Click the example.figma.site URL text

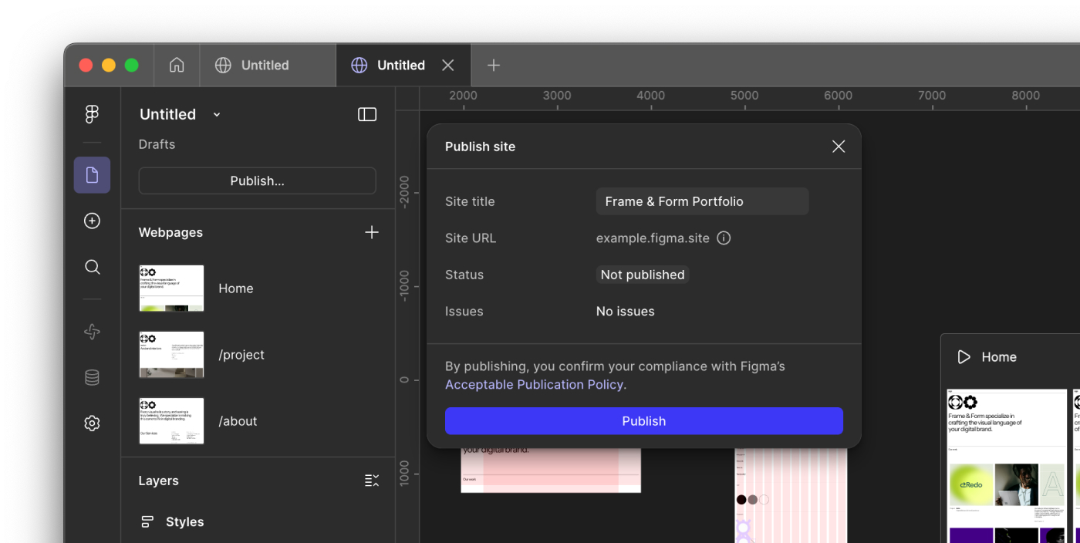tap(653, 238)
